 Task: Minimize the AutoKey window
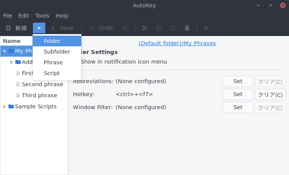pyautogui.click(x=258, y=5)
